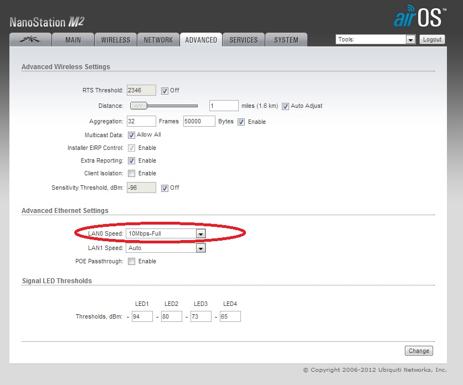This screenshot has width=463, height=385.
Task: Open the LAN0 Speed dropdown
Action: click(x=166, y=233)
